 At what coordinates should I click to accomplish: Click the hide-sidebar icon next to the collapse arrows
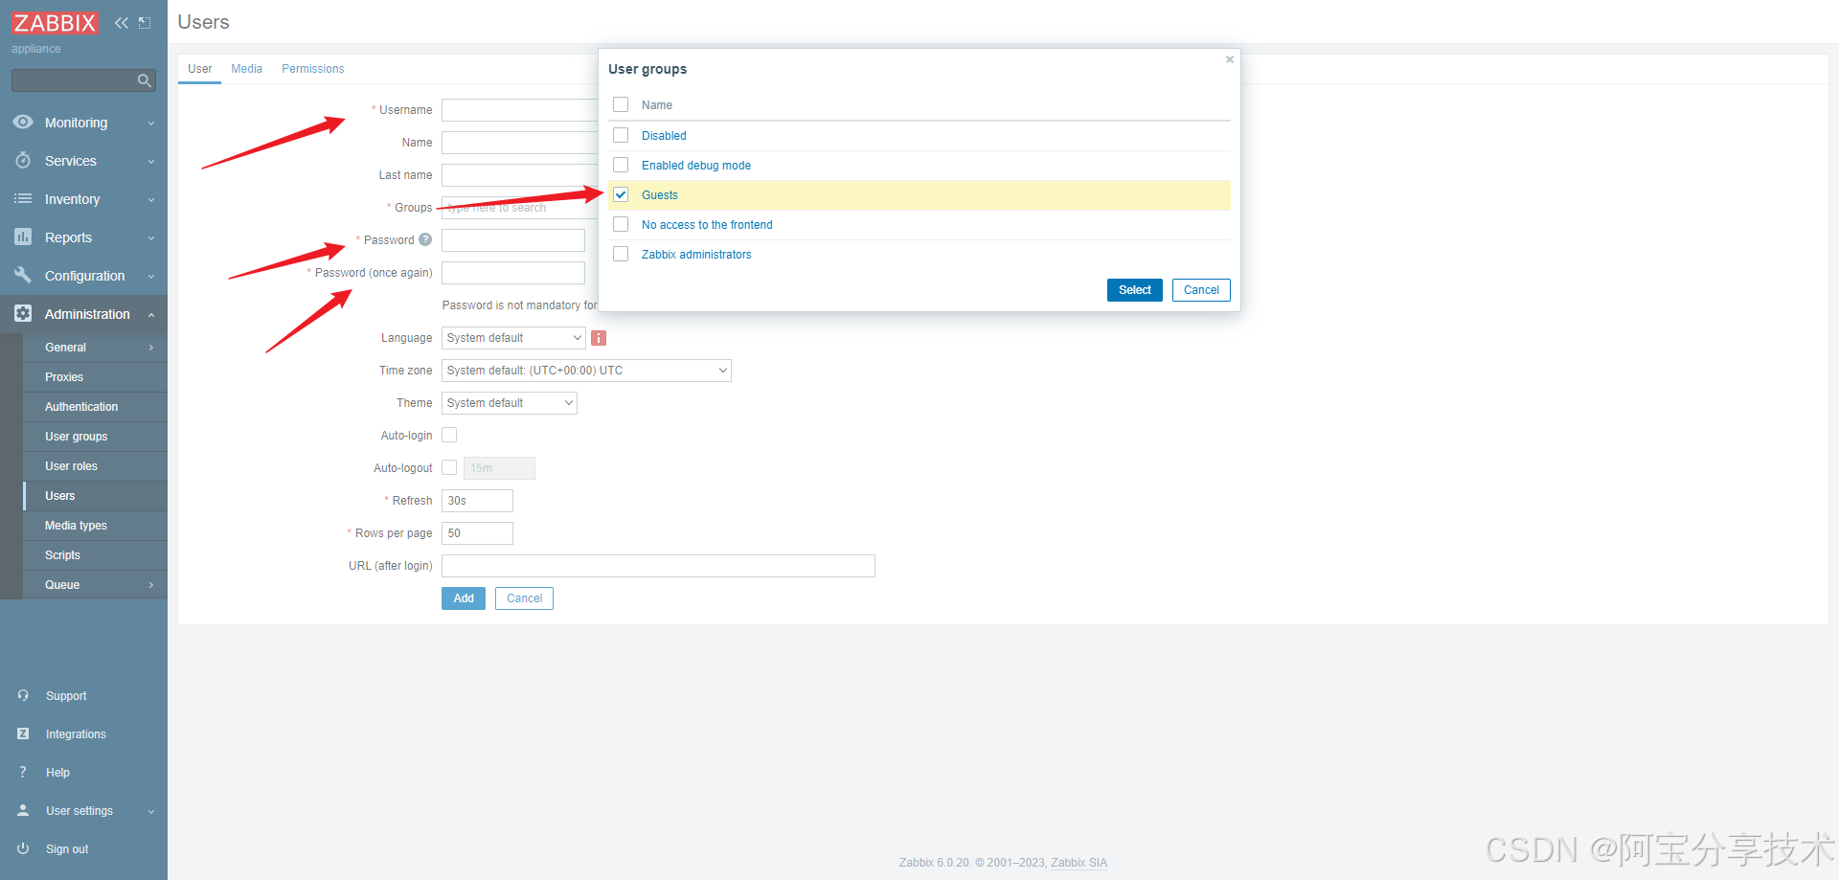pyautogui.click(x=145, y=23)
